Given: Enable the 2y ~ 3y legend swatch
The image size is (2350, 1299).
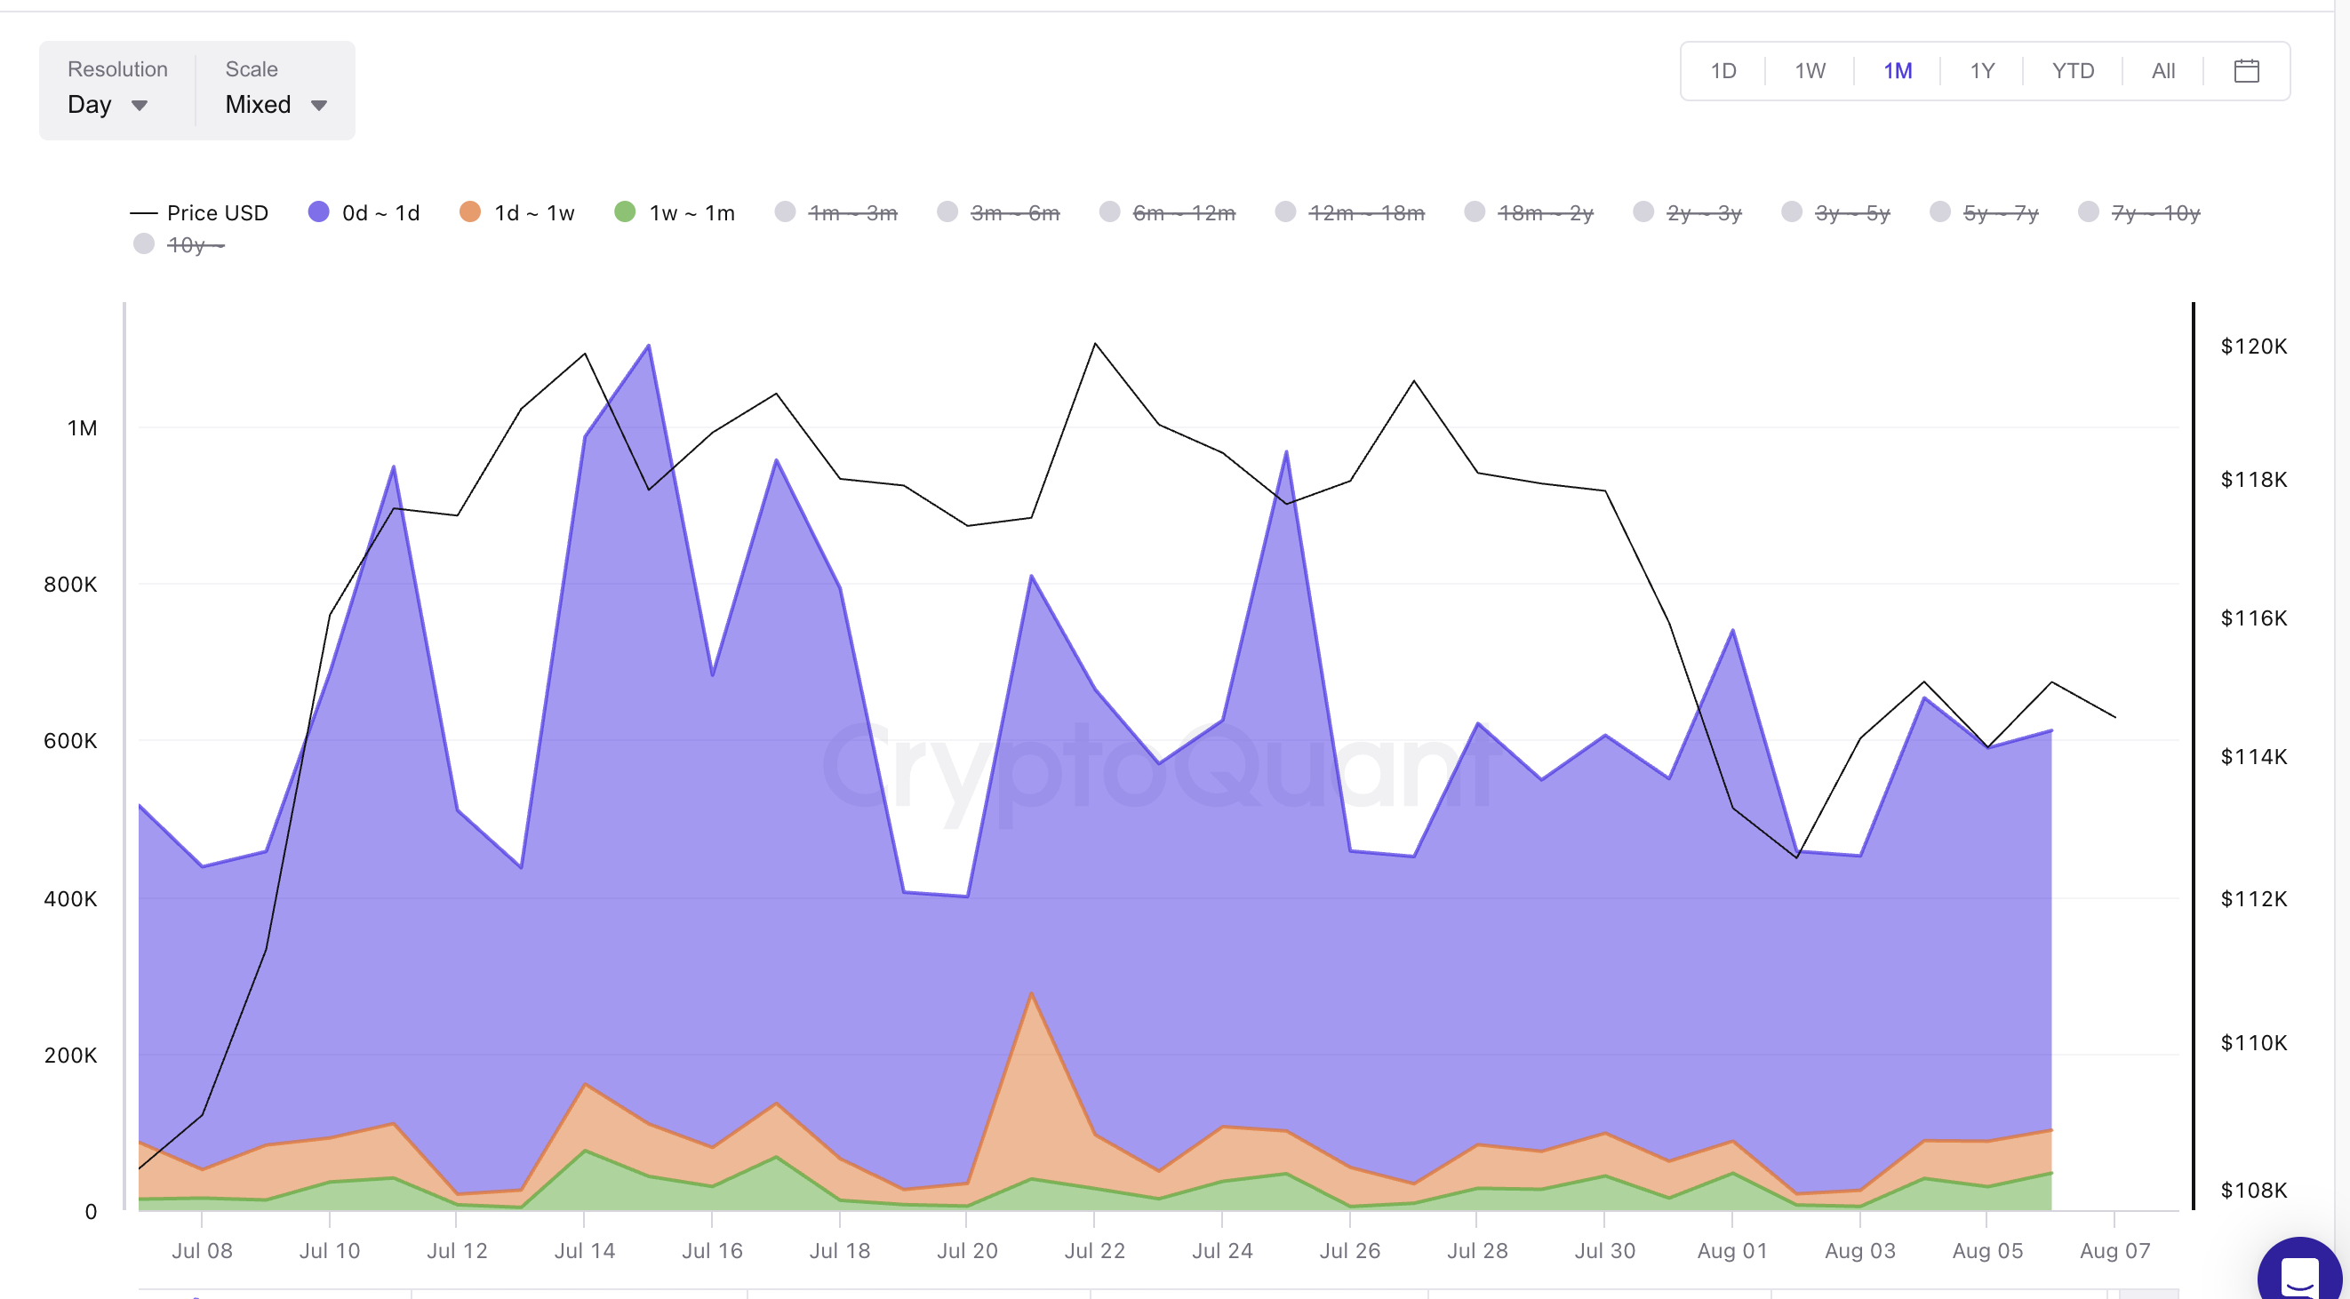Looking at the screenshot, I should click(1643, 211).
